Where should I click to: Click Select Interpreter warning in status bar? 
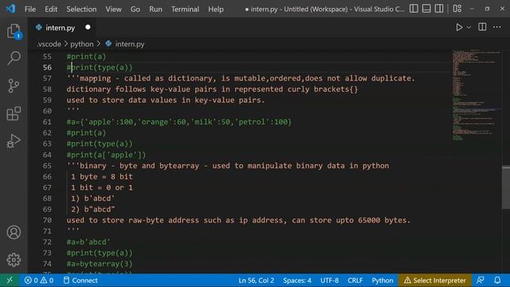[435, 280]
